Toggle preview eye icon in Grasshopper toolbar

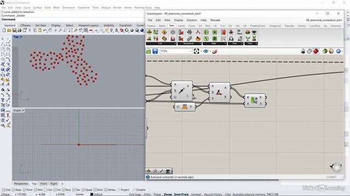coord(206,51)
